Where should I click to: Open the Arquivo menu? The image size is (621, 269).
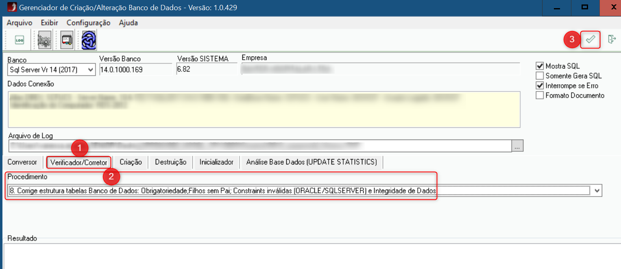click(20, 23)
